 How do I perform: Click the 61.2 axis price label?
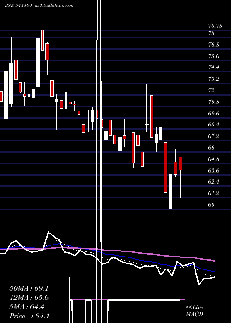pyautogui.click(x=213, y=193)
